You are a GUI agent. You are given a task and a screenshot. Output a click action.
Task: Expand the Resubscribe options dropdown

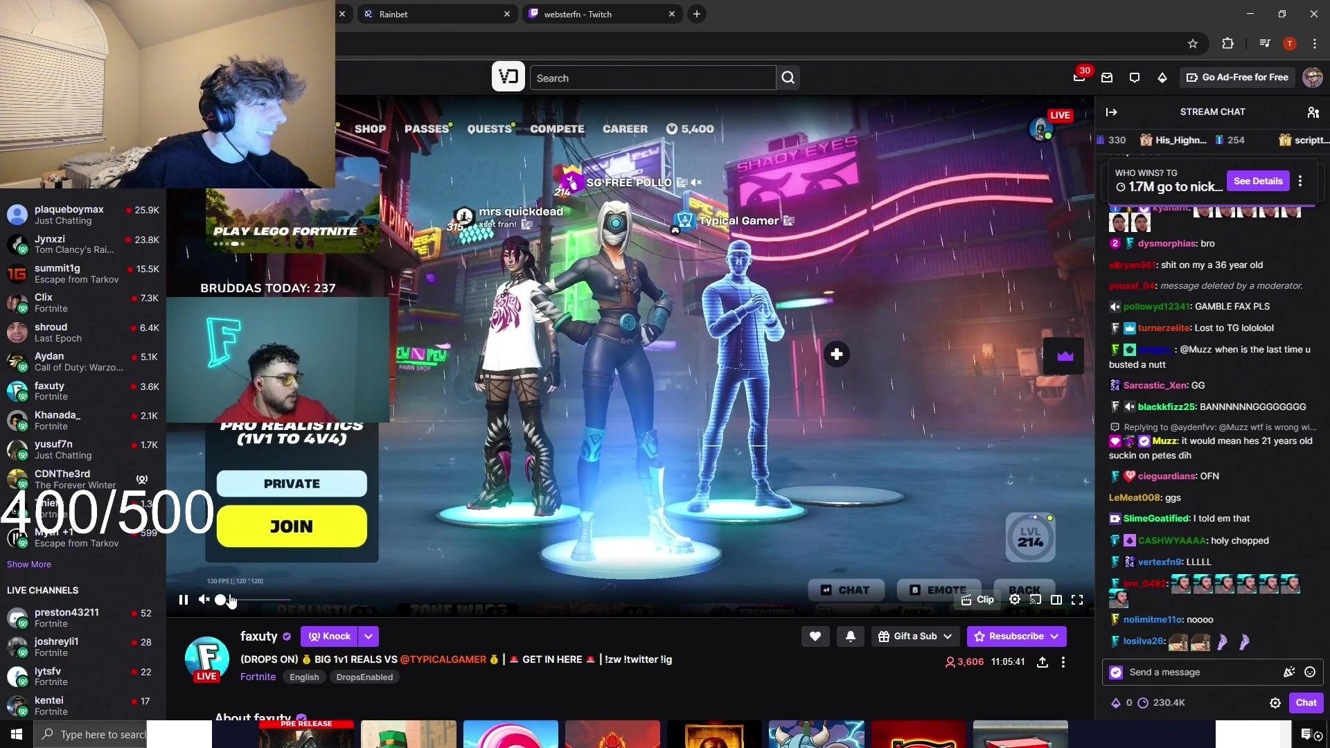(x=1054, y=636)
